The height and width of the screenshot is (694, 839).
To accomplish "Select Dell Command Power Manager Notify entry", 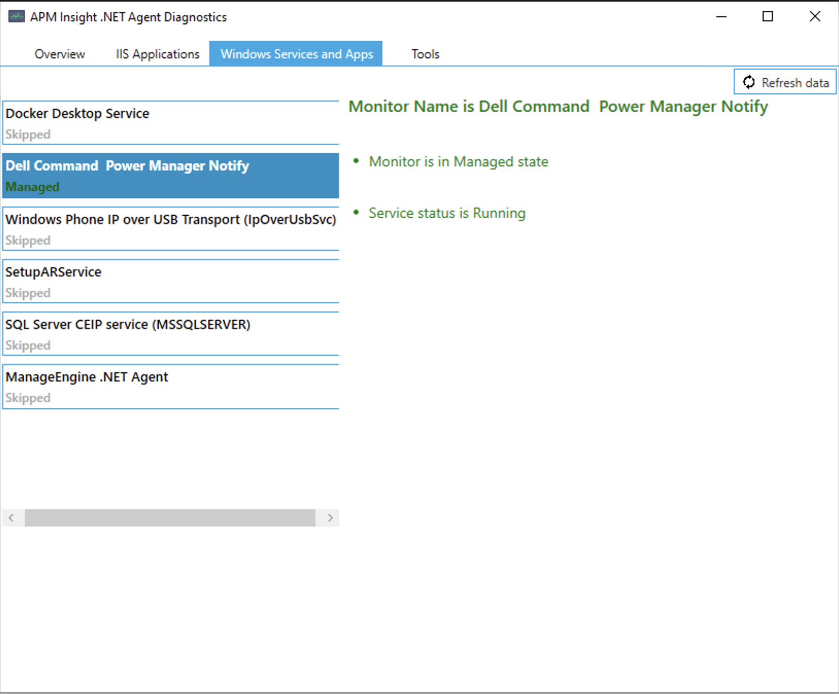I will point(171,176).
